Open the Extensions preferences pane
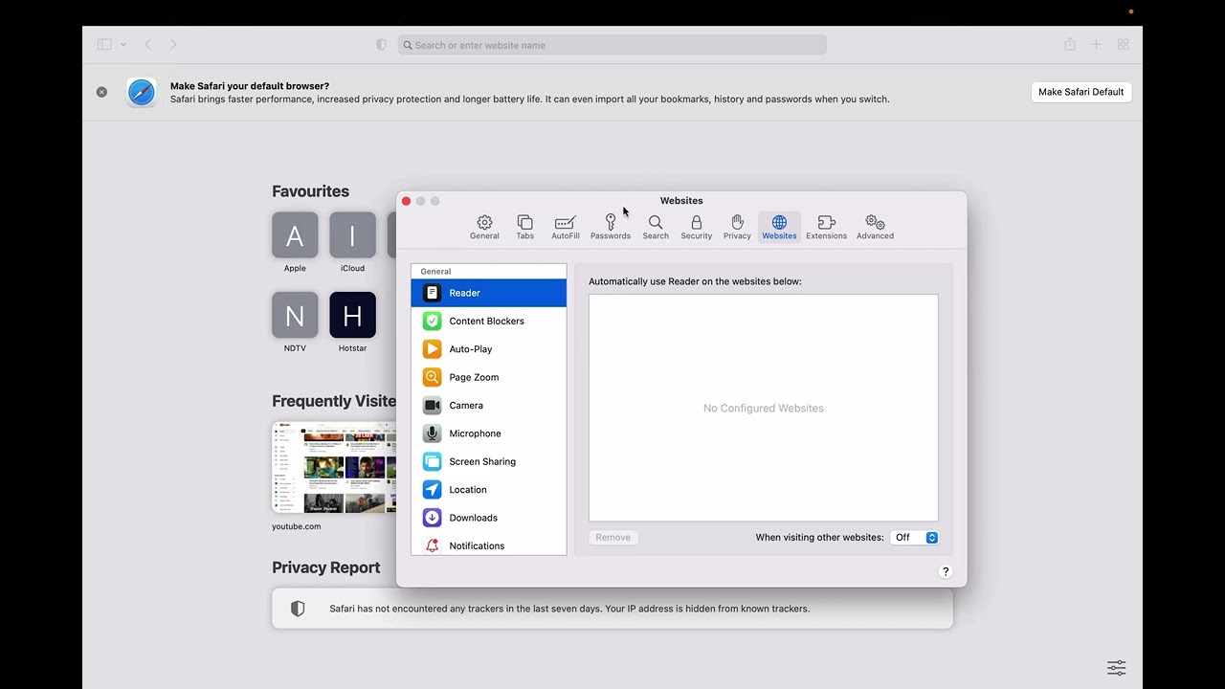Screen dimensions: 1225x689 click(x=826, y=227)
